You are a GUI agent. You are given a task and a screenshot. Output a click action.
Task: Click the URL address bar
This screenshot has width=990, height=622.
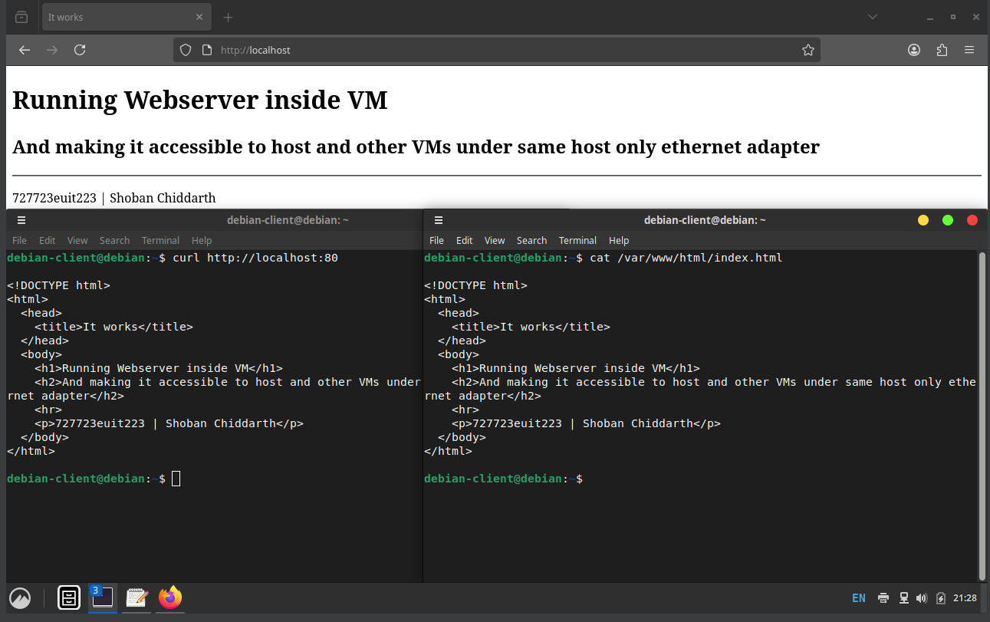498,50
